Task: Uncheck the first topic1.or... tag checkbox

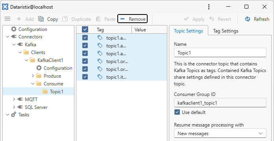Action: pyautogui.click(x=85, y=61)
